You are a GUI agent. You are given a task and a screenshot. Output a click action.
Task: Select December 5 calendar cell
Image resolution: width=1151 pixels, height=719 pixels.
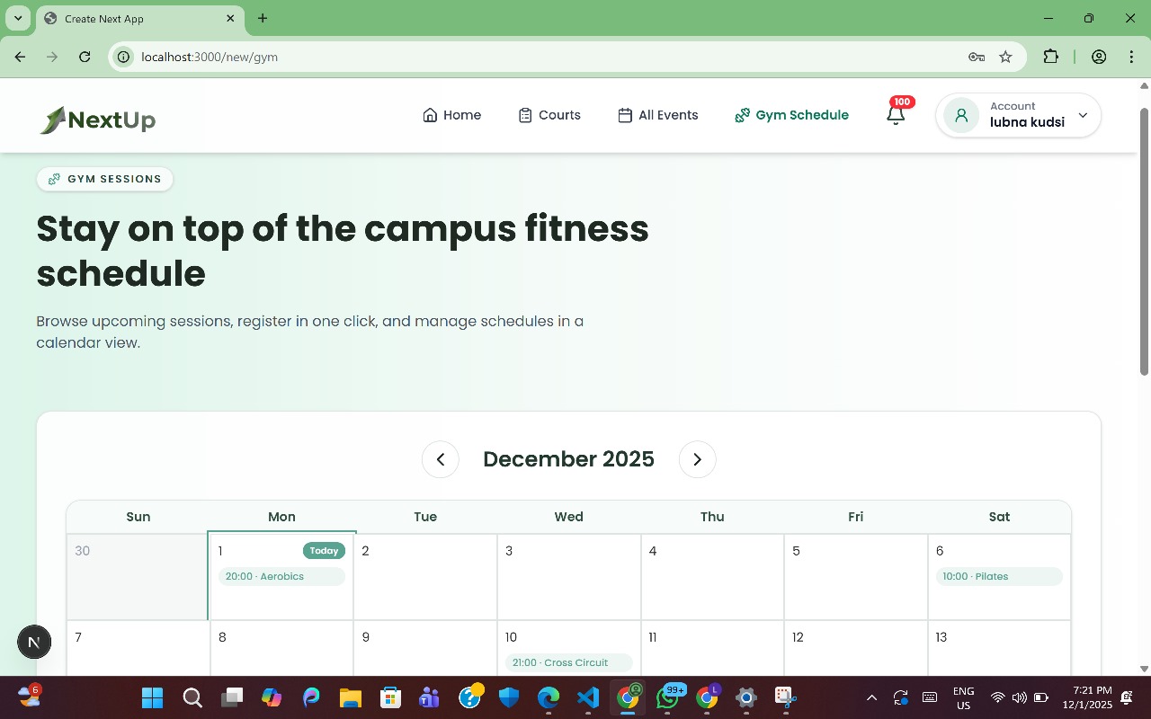tap(855, 577)
